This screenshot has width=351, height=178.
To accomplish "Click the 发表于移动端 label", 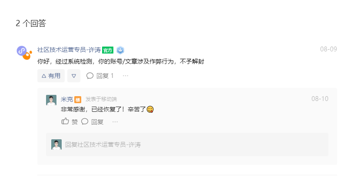I will pyautogui.click(x=101, y=99).
